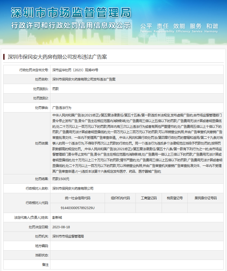Click the 效能 Efficiency banner text
Viewport: 227px width, 271px height.
coord(183,28)
